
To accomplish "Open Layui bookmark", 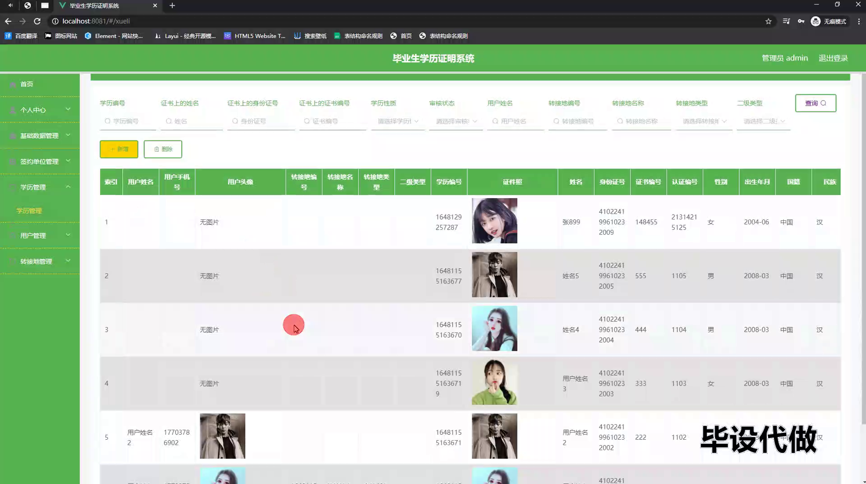I will [185, 36].
